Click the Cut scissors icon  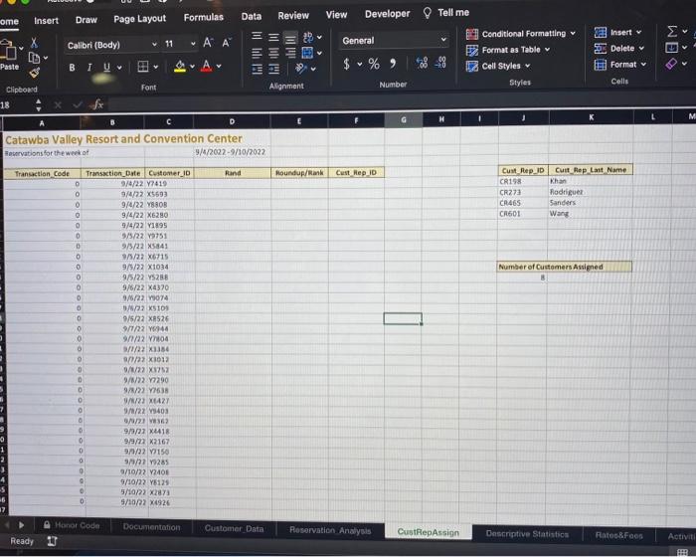coord(34,43)
